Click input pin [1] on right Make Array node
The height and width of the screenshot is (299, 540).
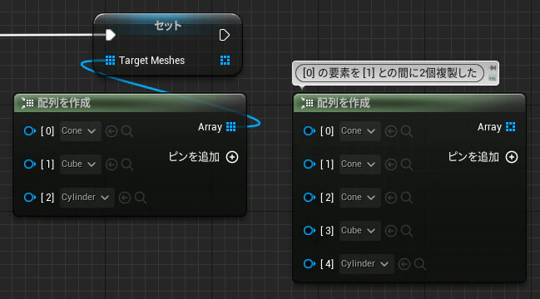click(310, 164)
